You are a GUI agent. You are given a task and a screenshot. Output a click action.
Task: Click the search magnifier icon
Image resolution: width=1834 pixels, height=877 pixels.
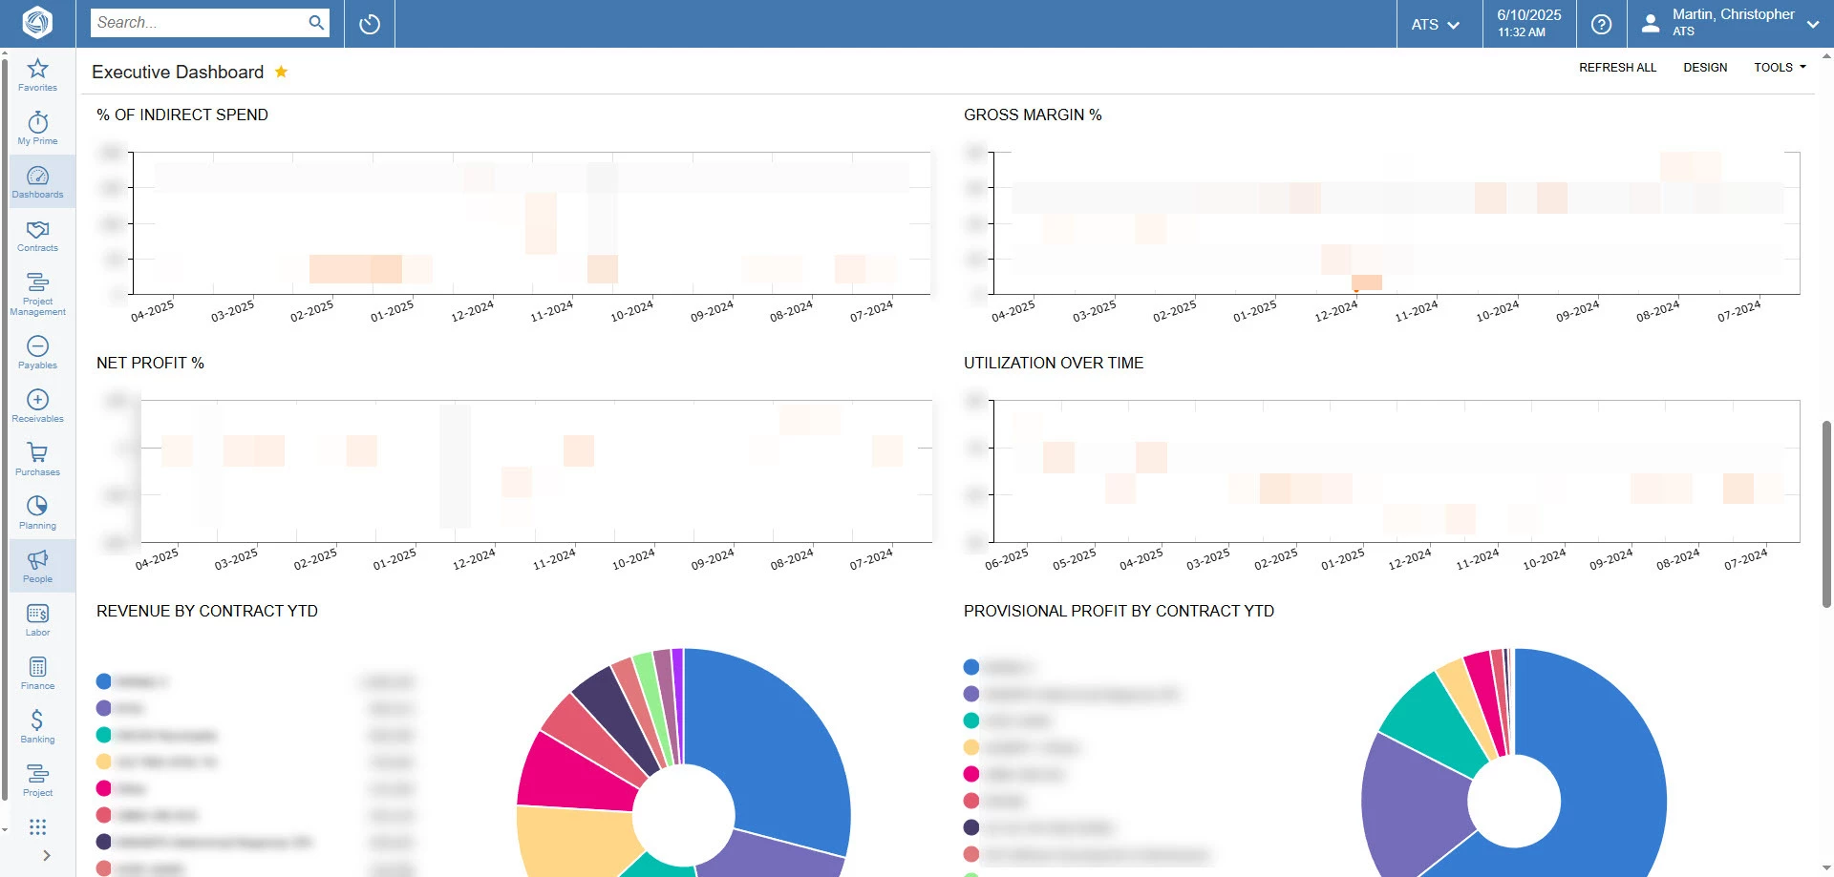click(316, 23)
